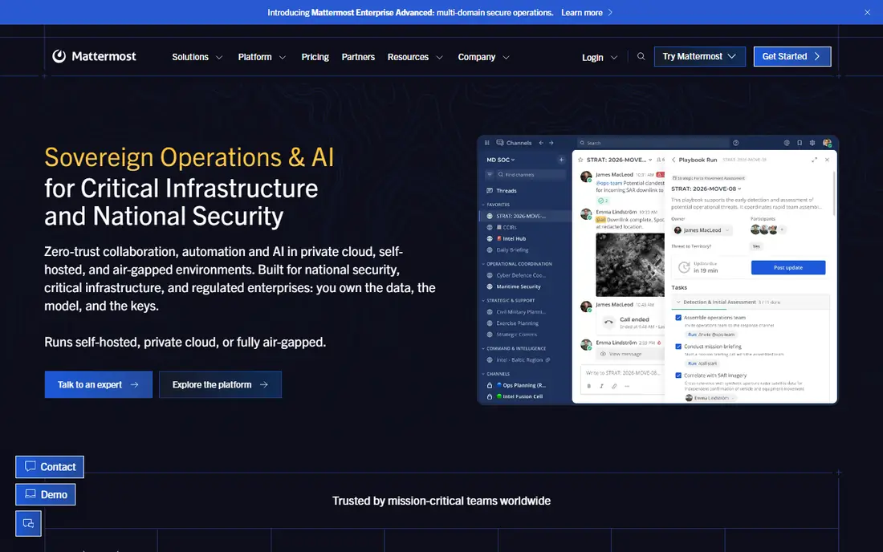Click the Channels speech bubble icon

pos(500,143)
